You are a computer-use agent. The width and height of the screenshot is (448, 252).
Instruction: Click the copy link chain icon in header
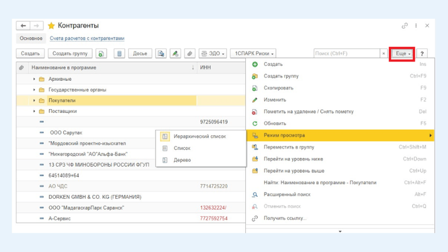pyautogui.click(x=405, y=26)
